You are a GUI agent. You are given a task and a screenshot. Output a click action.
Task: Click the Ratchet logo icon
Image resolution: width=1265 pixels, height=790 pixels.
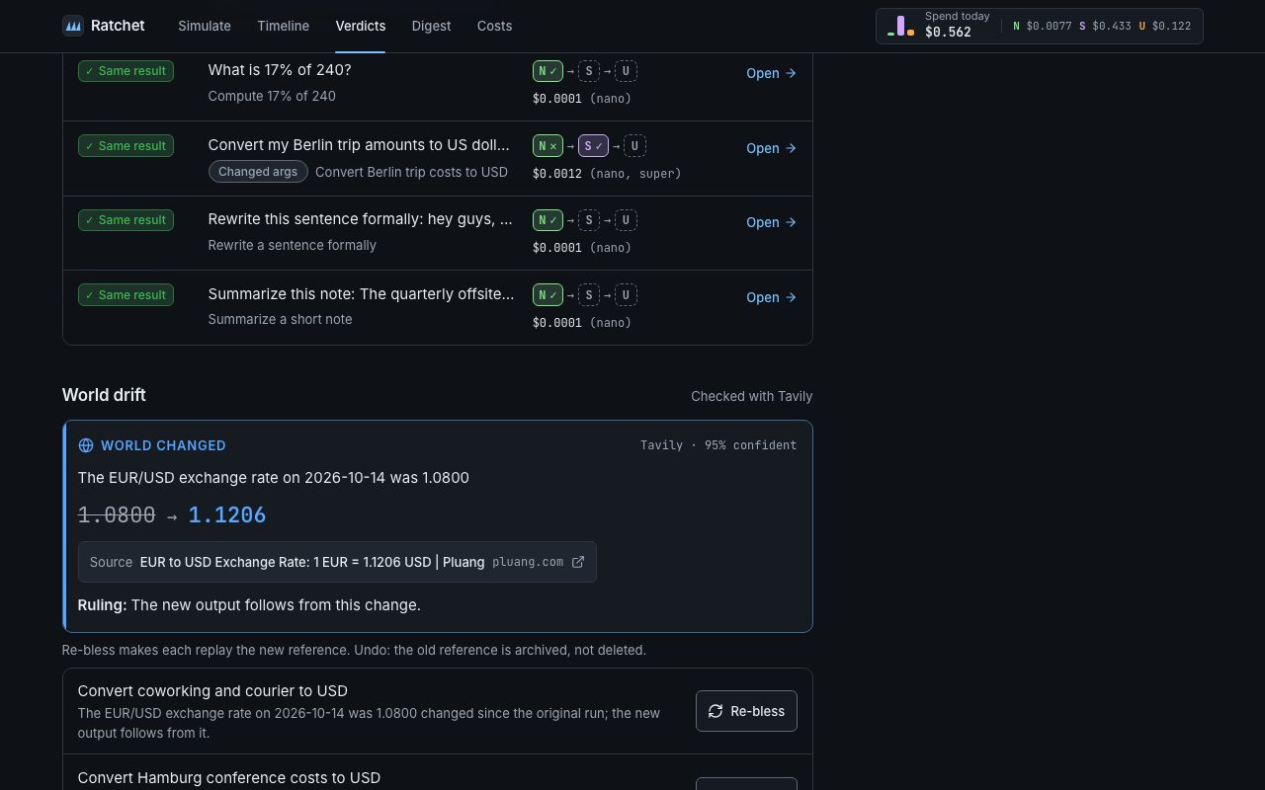pos(73,26)
